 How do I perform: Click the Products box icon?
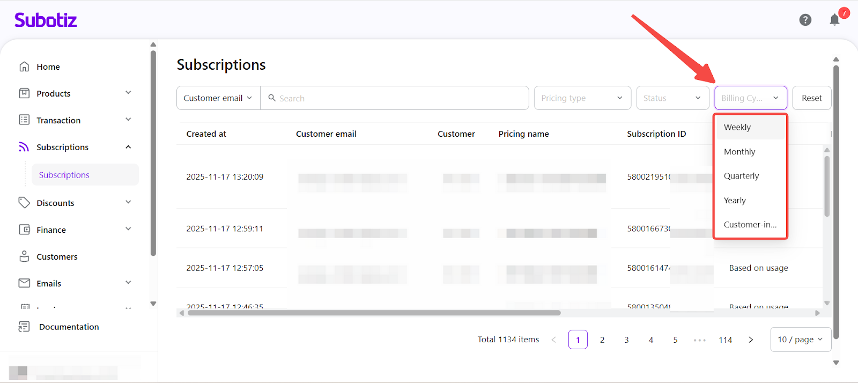coord(24,93)
